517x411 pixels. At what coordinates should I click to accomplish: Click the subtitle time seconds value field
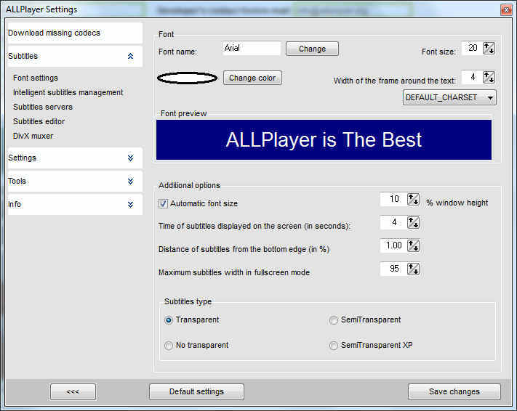[x=393, y=222]
